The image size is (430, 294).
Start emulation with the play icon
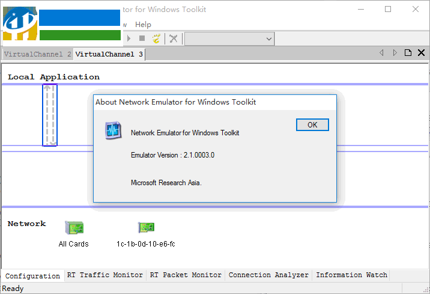[129, 38]
